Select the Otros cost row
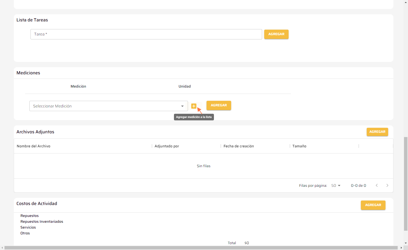 click(x=25, y=233)
